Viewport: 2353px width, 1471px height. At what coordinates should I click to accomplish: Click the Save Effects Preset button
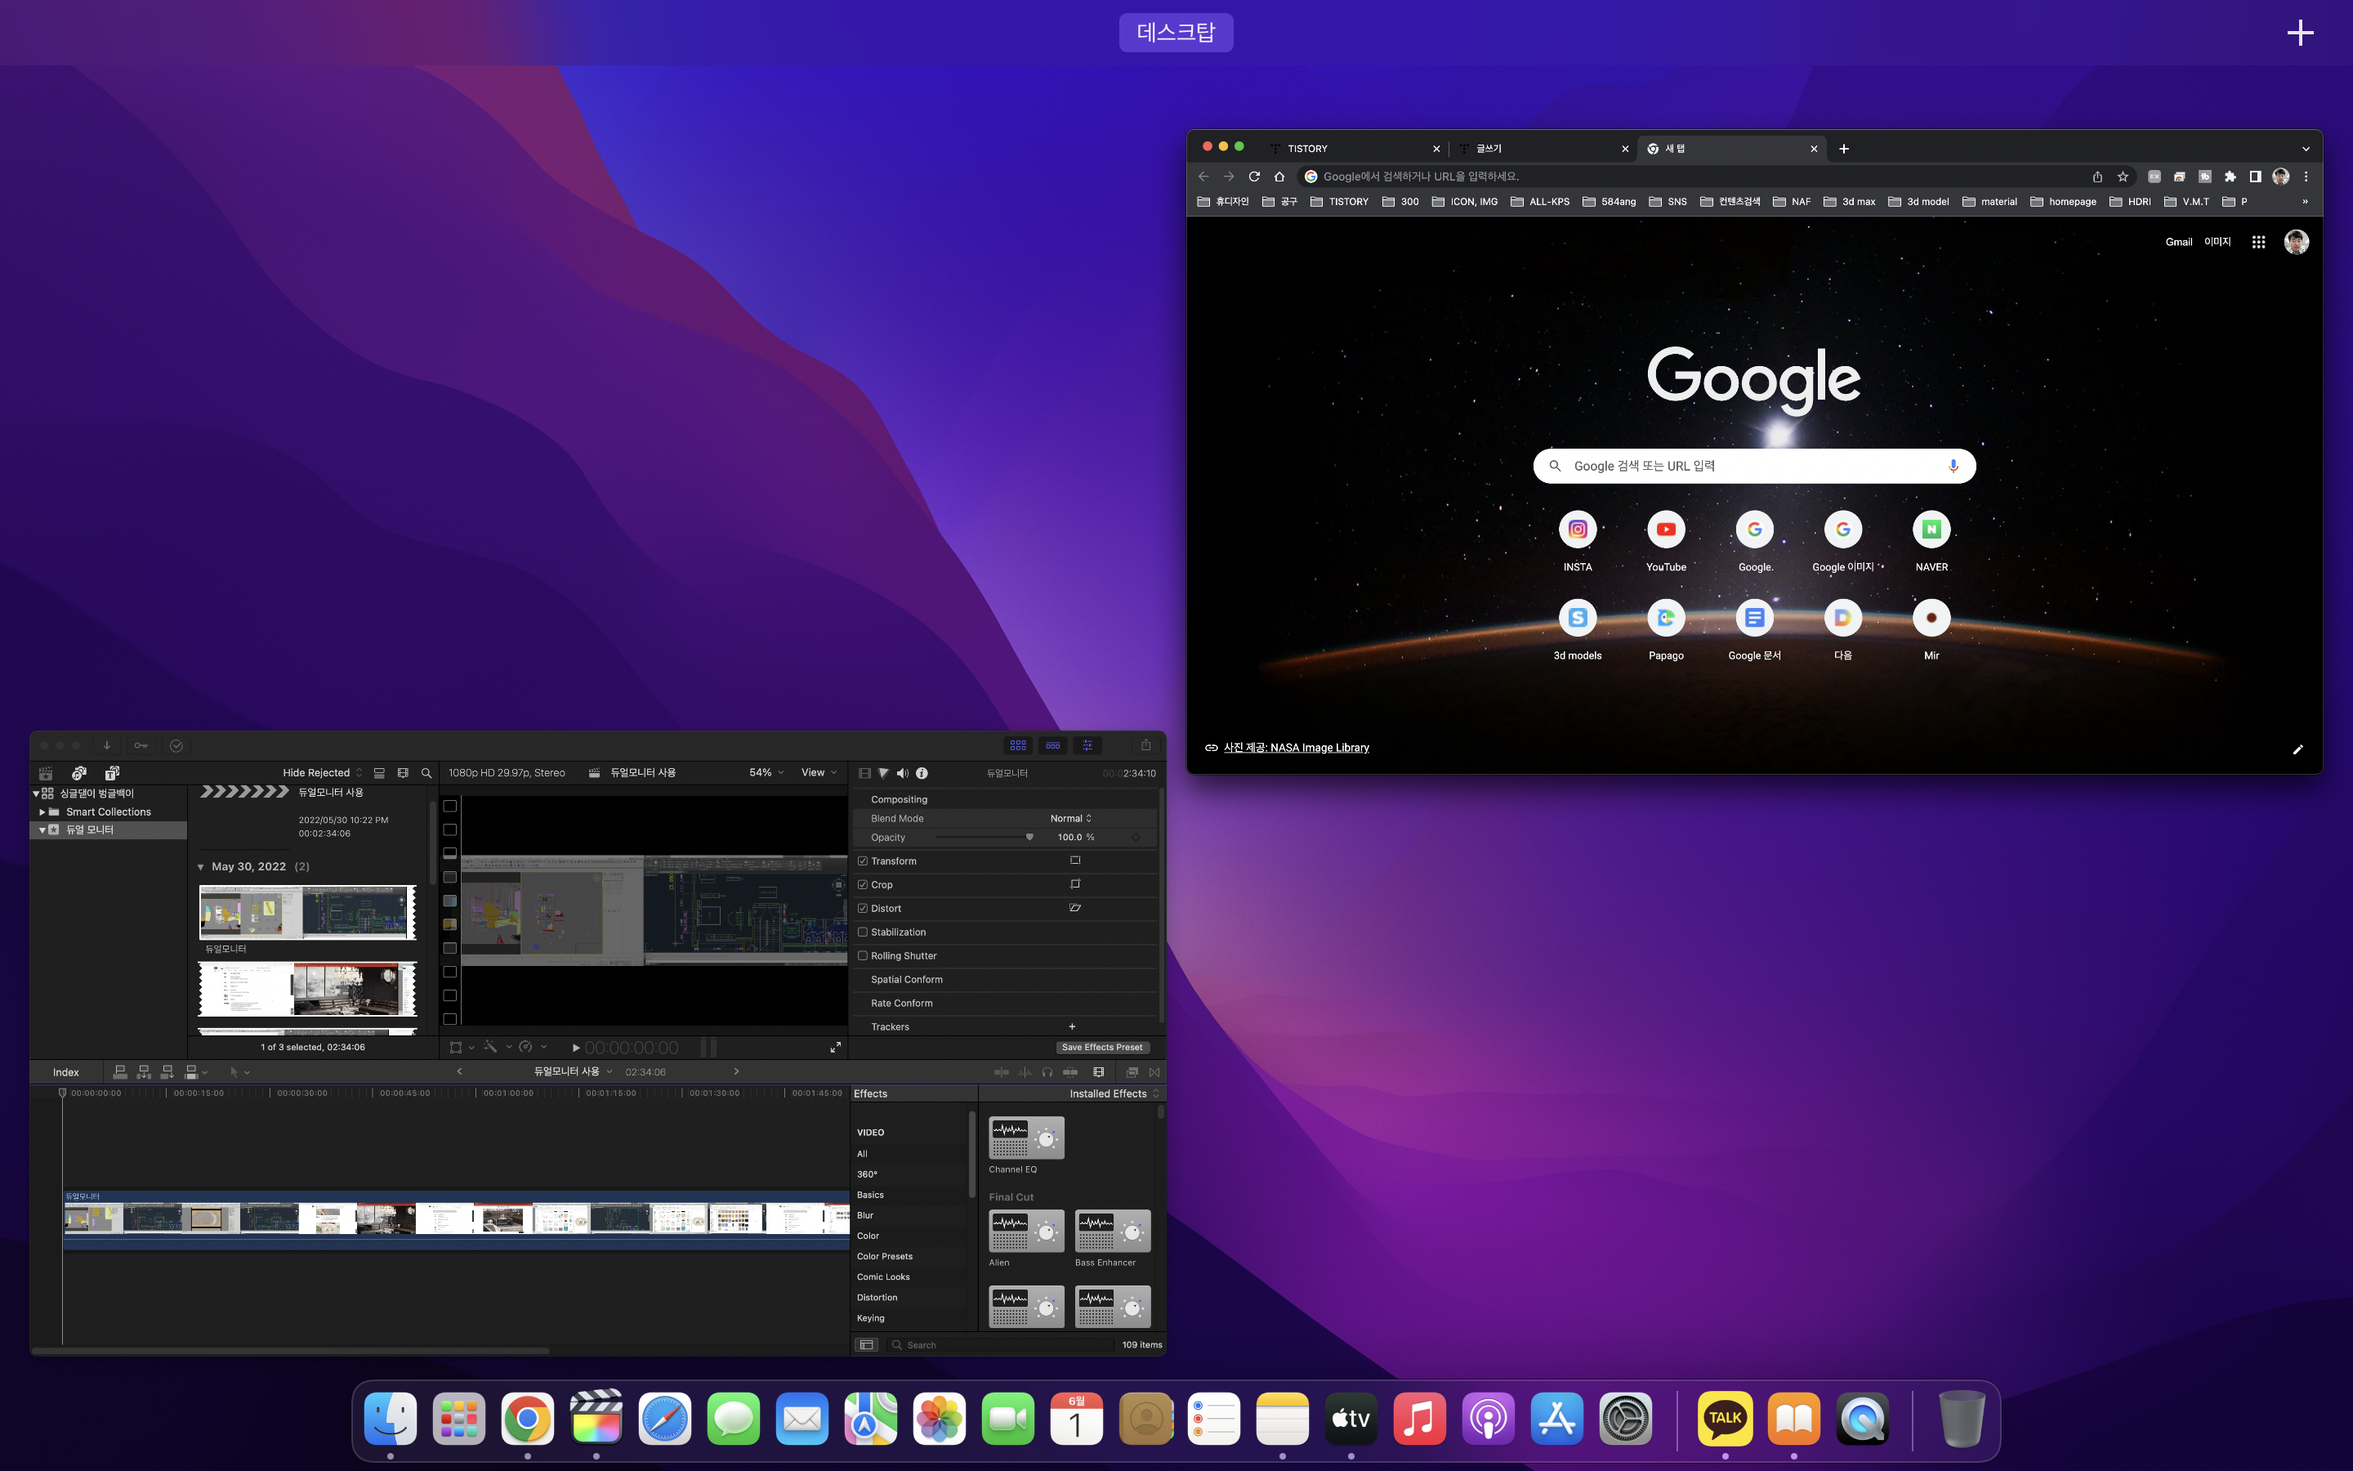pos(1101,1047)
